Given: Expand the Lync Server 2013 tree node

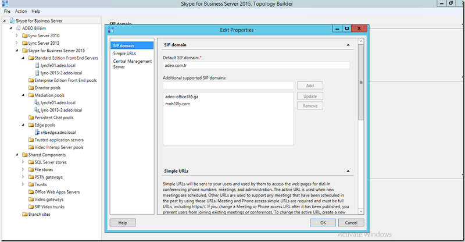Looking at the screenshot, I should coord(17,43).
